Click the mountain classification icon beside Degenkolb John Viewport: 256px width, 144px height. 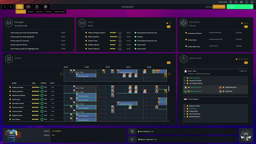[220, 87]
